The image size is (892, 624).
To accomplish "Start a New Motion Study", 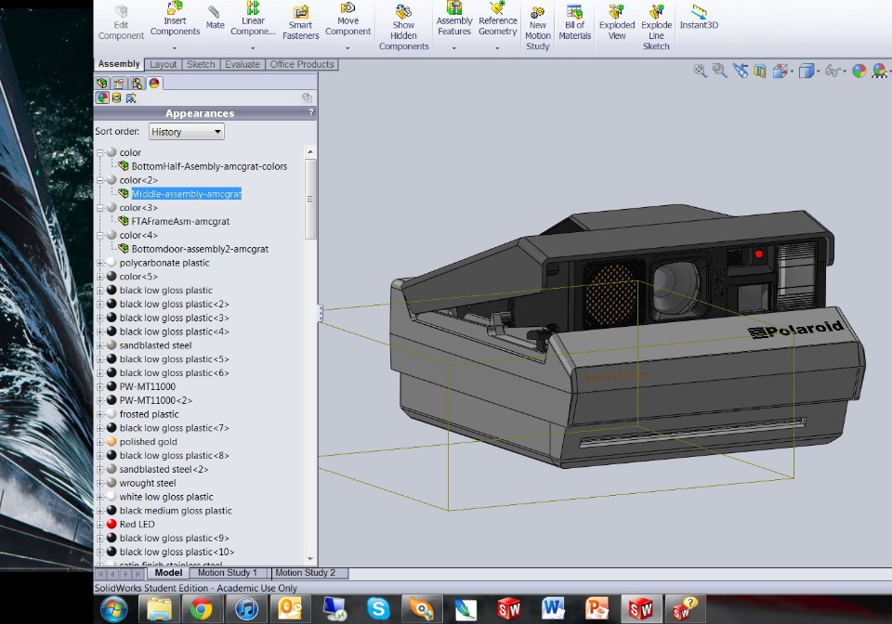I will point(538,28).
